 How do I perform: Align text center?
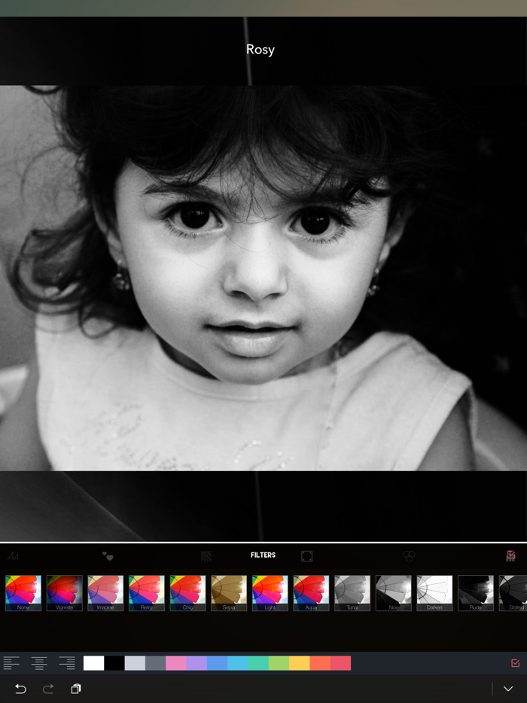click(39, 662)
